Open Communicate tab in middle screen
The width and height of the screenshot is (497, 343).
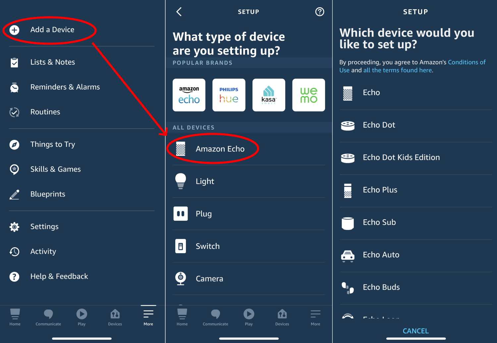215,317
